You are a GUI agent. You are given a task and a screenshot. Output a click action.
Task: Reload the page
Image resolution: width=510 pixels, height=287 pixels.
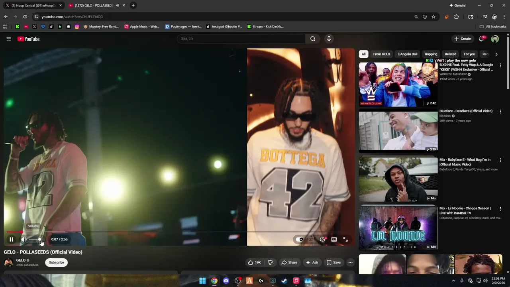pos(25,17)
